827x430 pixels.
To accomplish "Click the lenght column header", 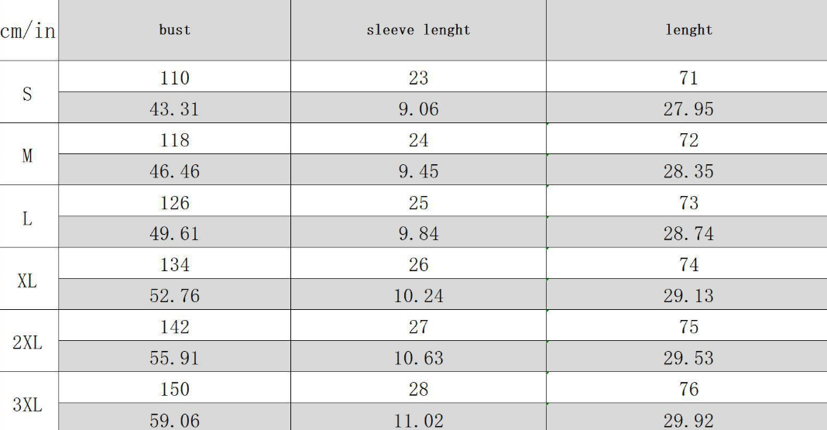I will 687,30.
